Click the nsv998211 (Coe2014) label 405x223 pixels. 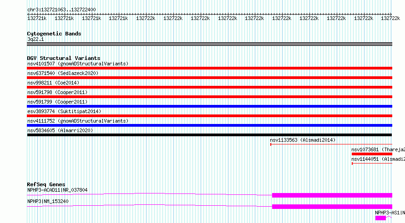point(53,83)
